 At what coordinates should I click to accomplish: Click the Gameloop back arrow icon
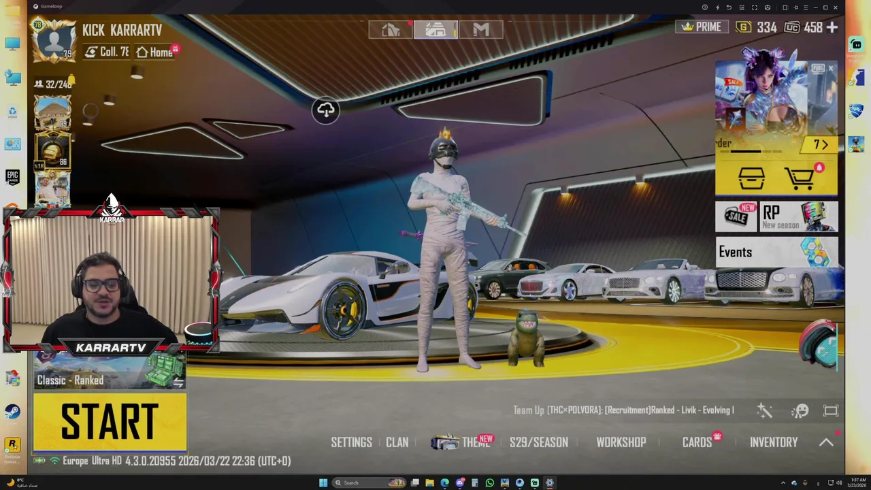click(x=729, y=7)
